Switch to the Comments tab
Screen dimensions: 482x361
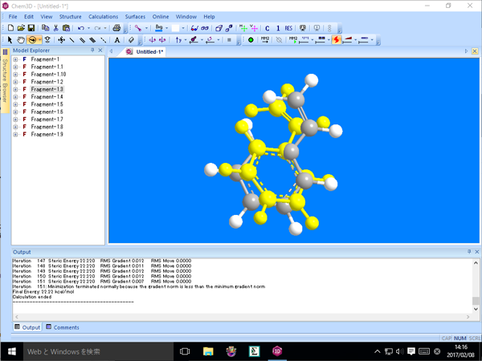(x=63, y=327)
